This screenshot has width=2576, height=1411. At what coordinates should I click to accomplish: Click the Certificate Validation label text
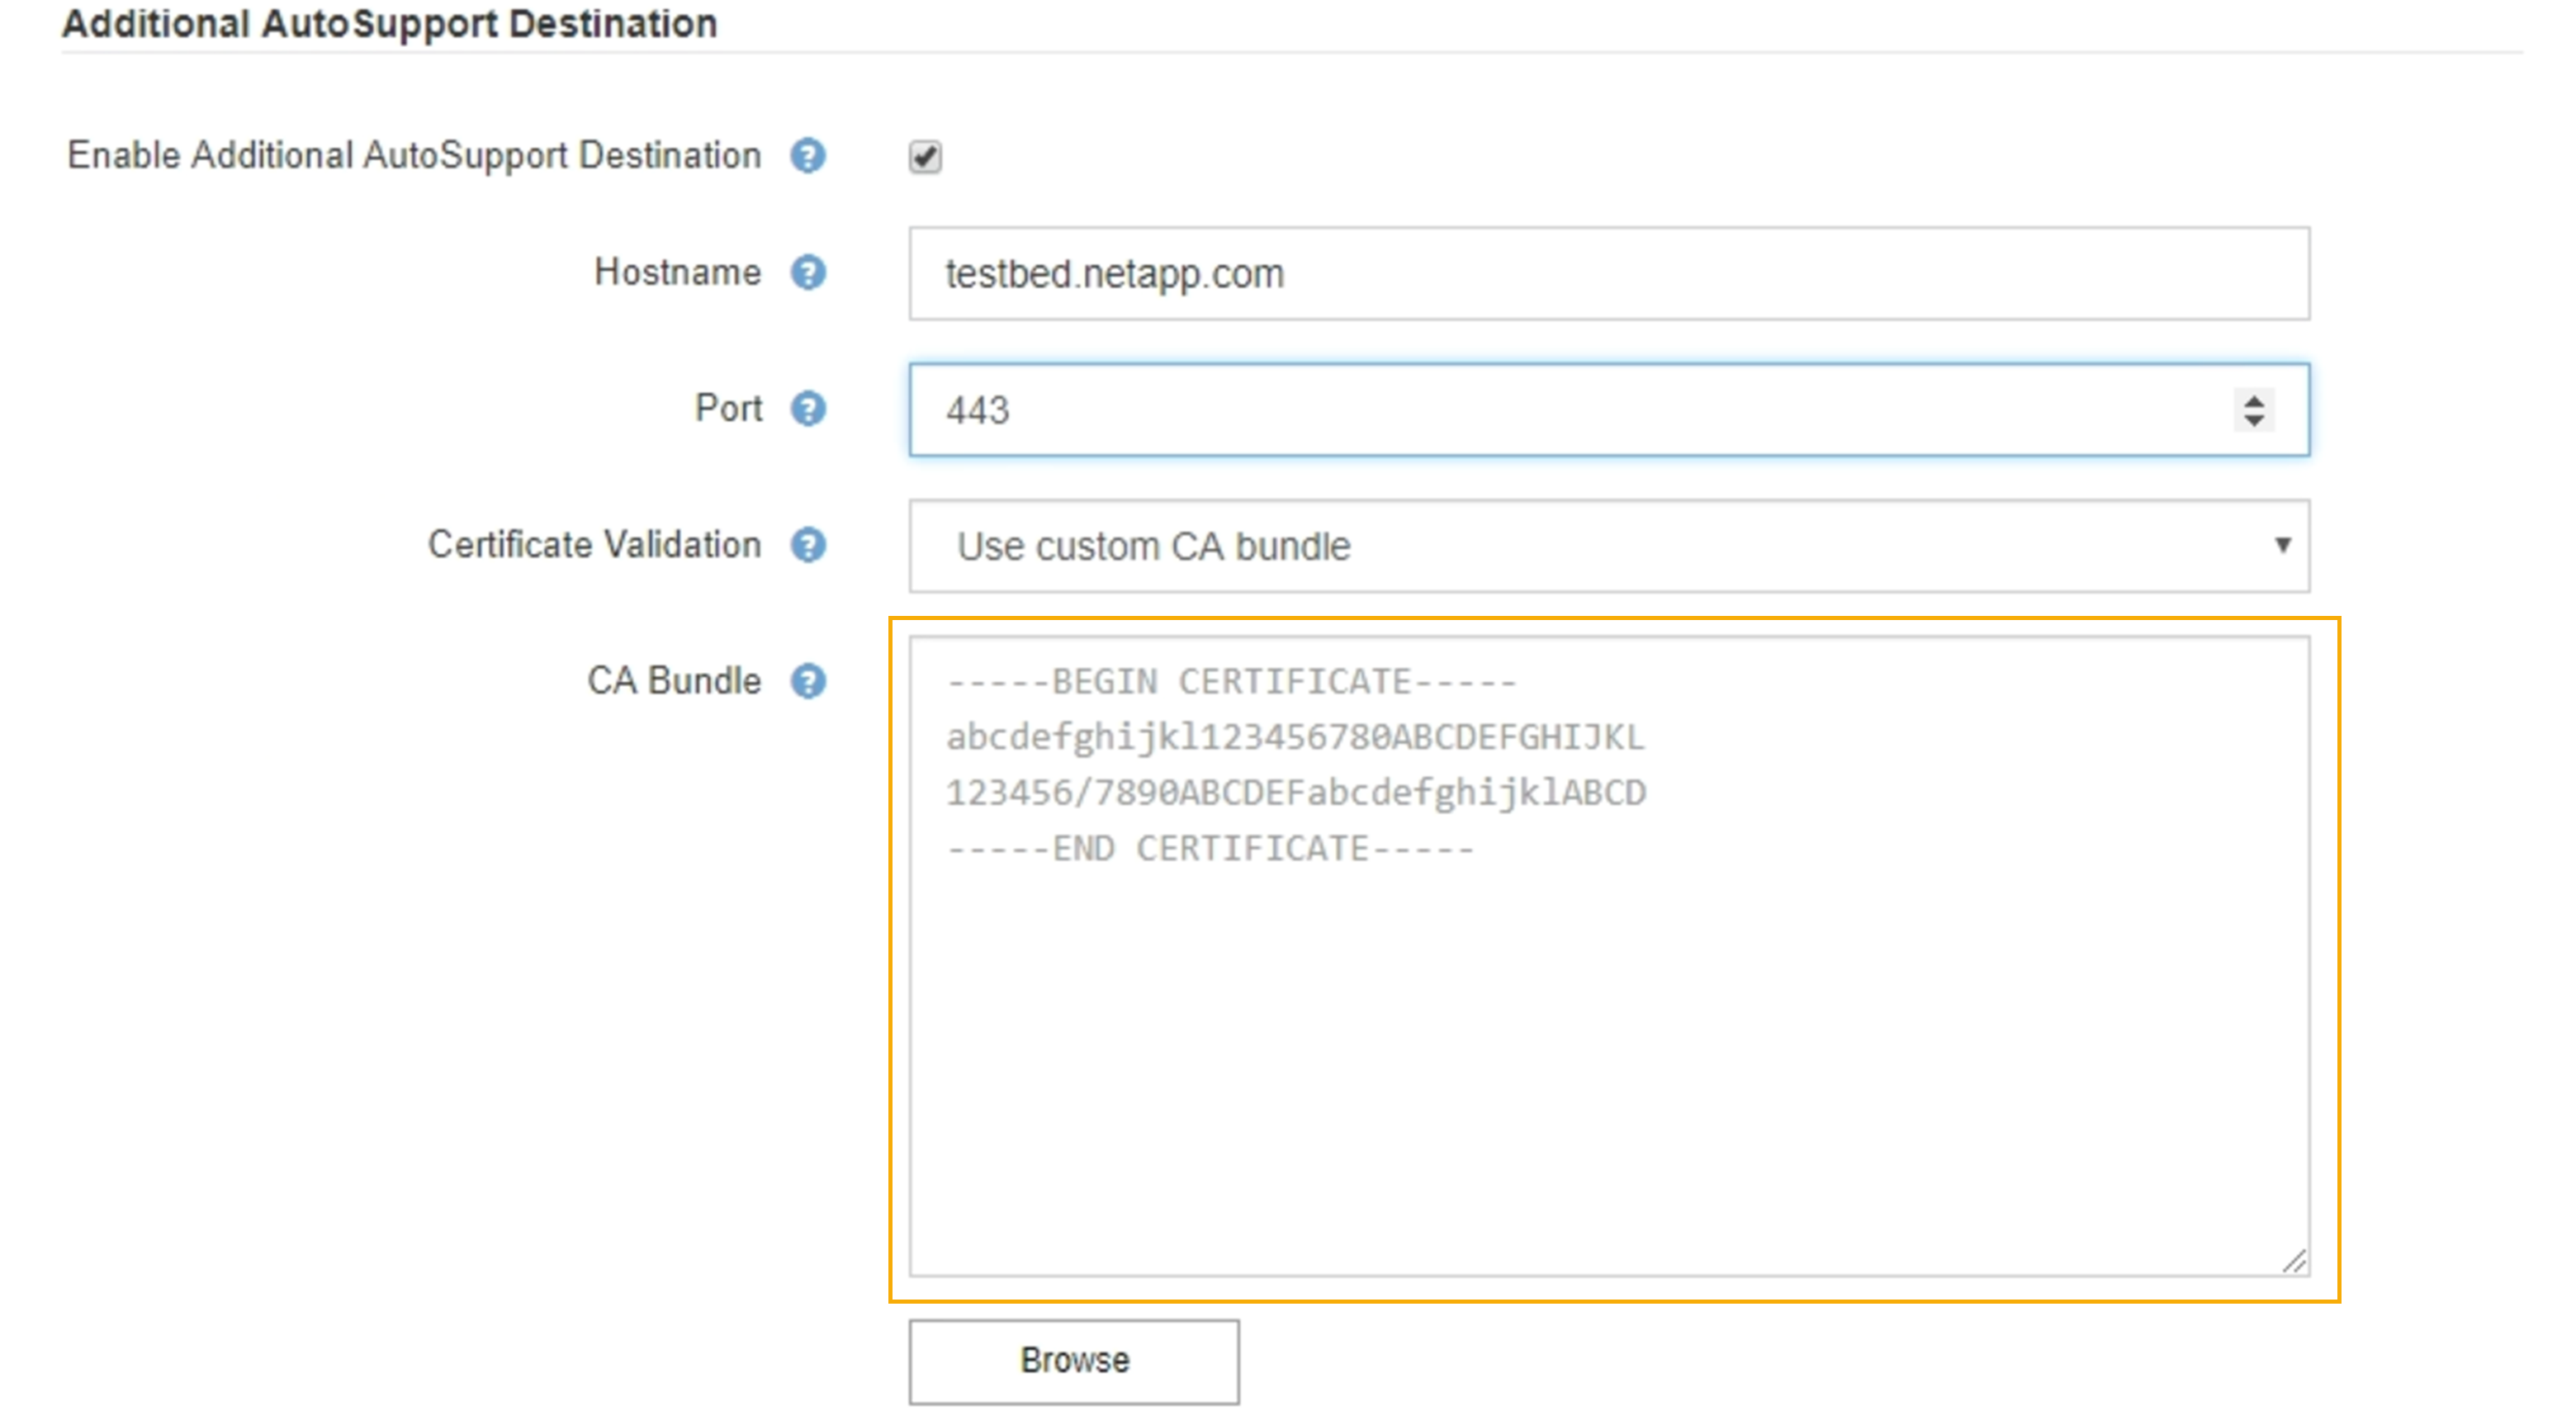coord(594,545)
